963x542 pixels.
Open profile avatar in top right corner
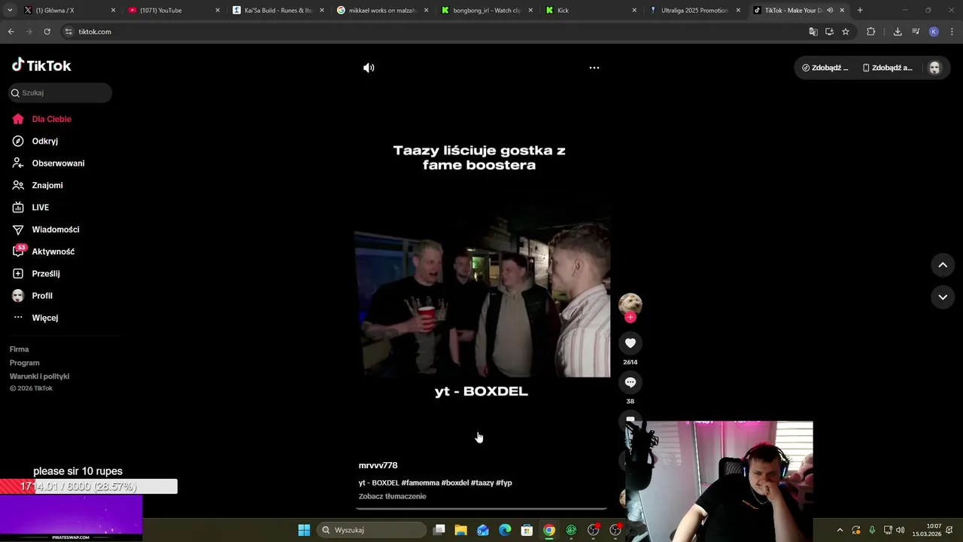tap(934, 68)
